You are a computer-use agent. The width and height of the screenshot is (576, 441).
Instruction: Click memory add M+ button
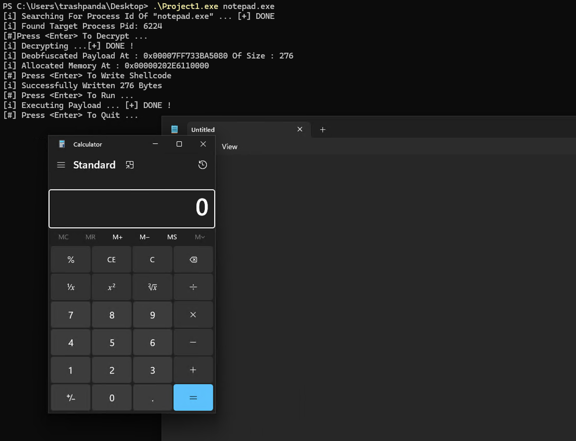tap(117, 237)
